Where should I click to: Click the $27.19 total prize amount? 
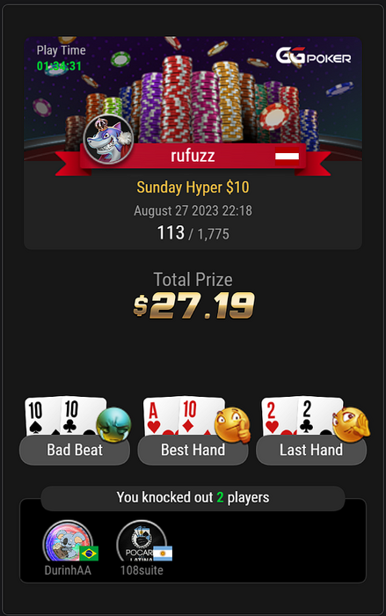coord(193,305)
